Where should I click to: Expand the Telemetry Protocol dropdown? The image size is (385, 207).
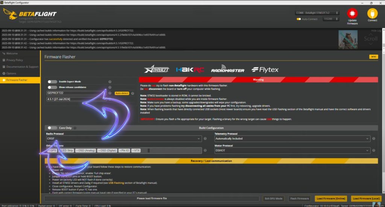[x=292, y=139]
